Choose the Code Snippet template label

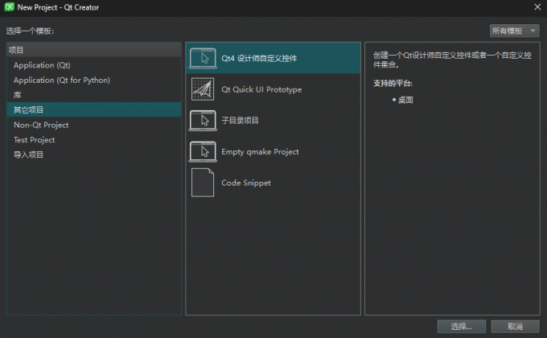click(246, 183)
